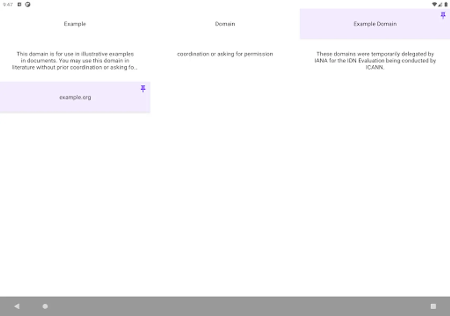The width and height of the screenshot is (450, 316).
Task: Open the Example clip card
Action: [75, 24]
